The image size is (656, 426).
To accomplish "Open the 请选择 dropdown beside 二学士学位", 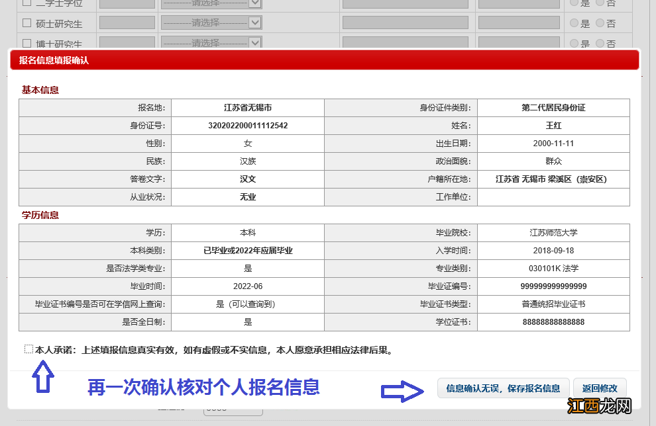I will [212, 3].
